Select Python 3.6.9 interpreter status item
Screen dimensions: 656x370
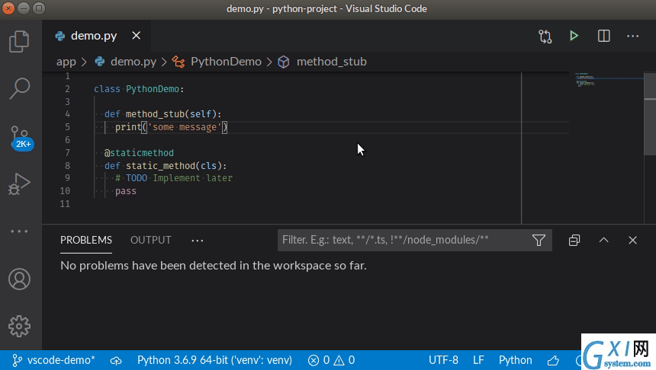214,360
